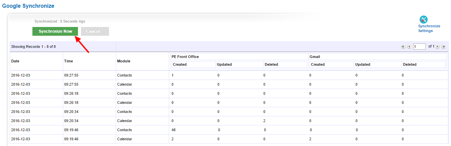Click the Synchronize Settings wrench icon

tap(423, 20)
